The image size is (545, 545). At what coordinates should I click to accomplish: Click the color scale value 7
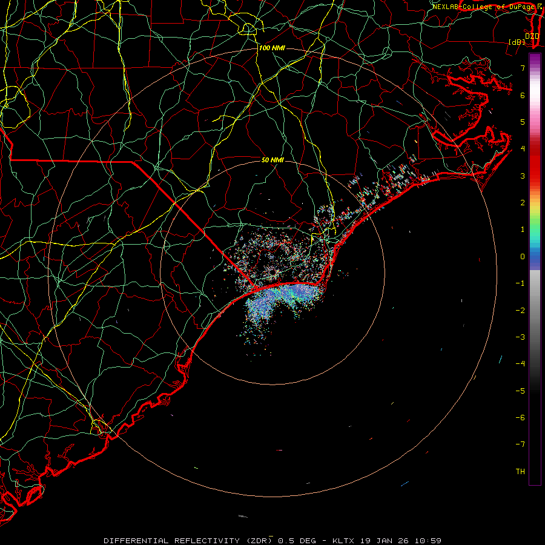click(x=523, y=68)
